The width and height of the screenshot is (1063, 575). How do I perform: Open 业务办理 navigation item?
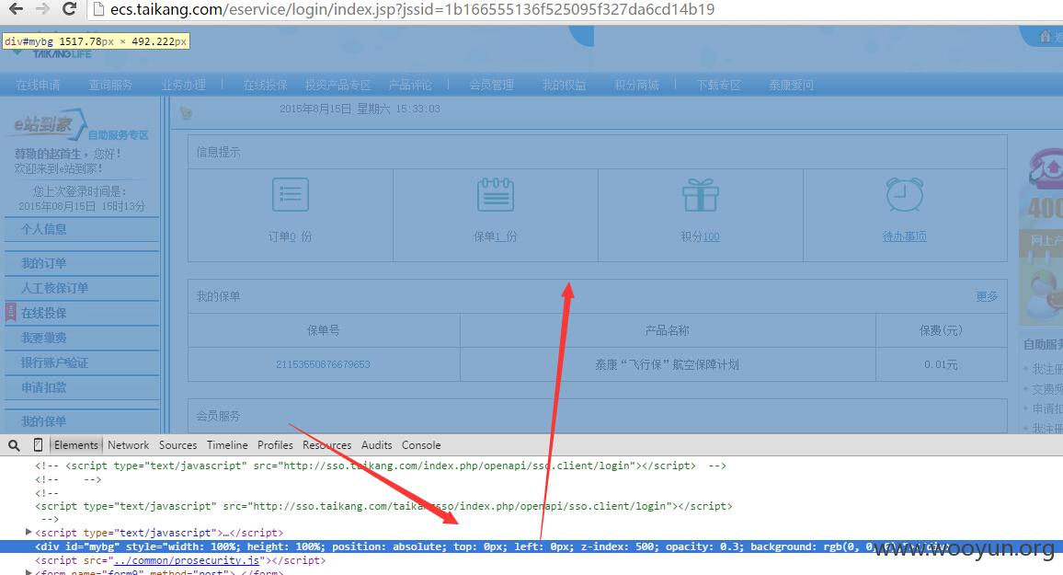pyautogui.click(x=184, y=85)
